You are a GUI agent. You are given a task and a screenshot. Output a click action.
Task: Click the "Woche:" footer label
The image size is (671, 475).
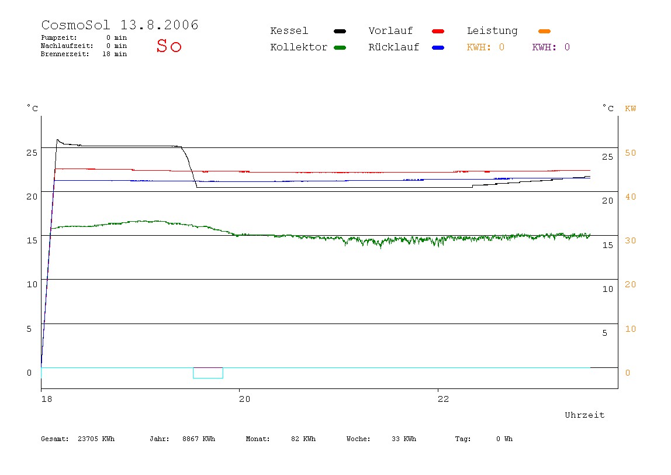click(x=358, y=439)
